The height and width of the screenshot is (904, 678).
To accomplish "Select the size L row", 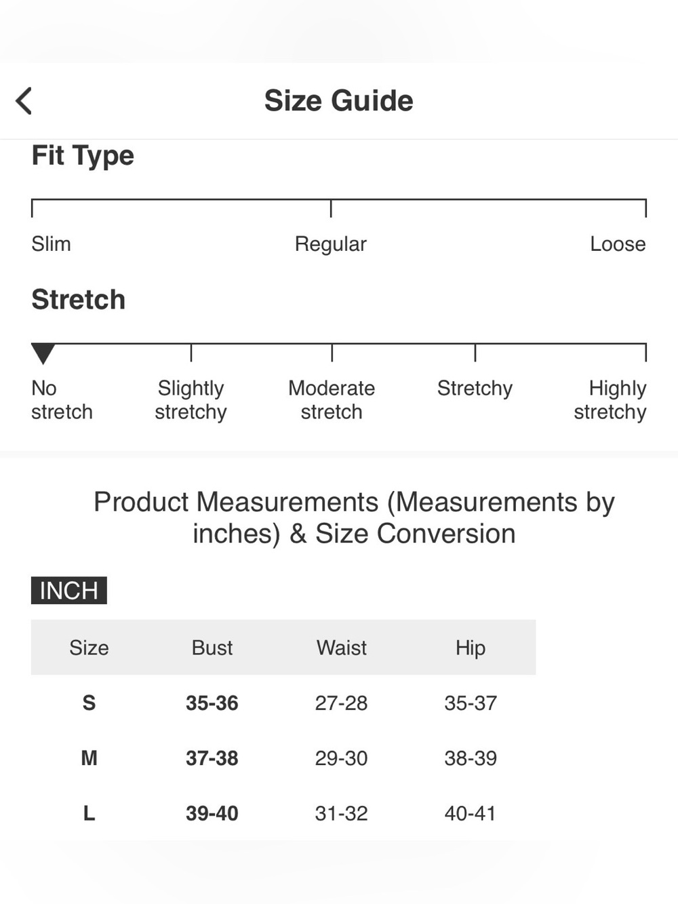I will 283,812.
